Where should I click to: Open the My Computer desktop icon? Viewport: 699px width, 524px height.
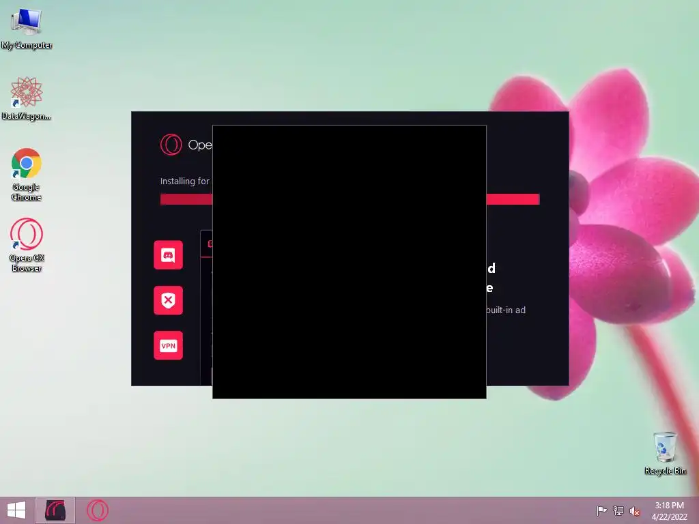pos(27,28)
